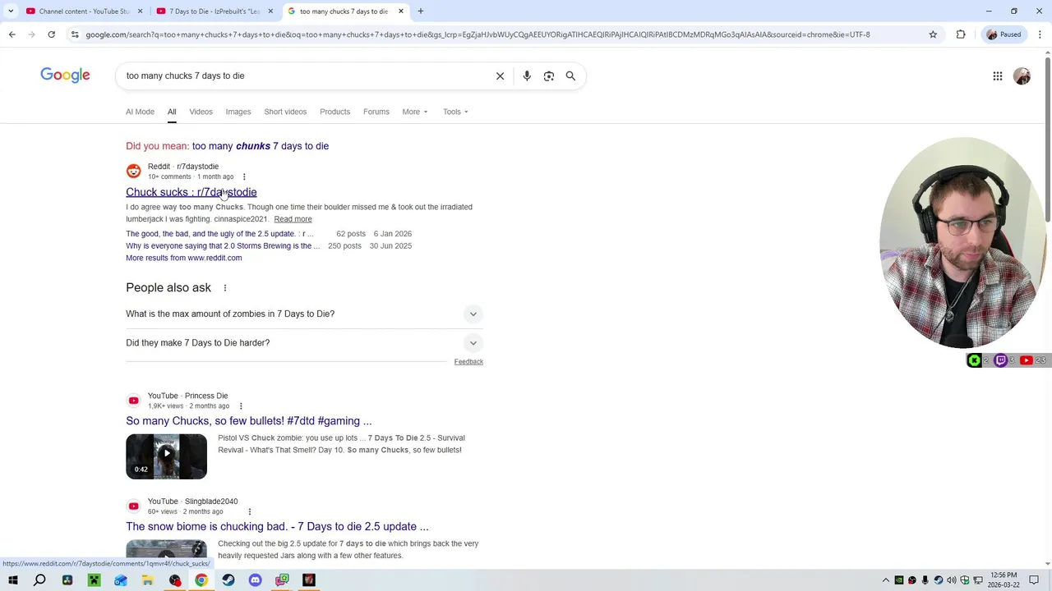The height and width of the screenshot is (591, 1052).
Task: Switch to the Products tab
Action: coord(335,112)
